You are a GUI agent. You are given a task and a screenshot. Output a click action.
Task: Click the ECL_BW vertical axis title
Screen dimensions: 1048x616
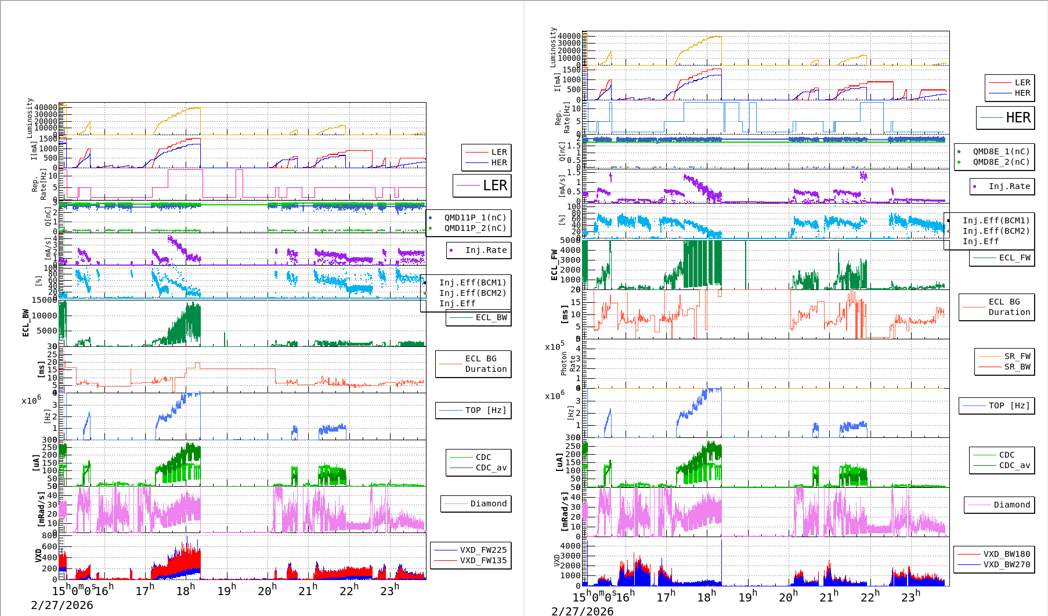click(26, 323)
